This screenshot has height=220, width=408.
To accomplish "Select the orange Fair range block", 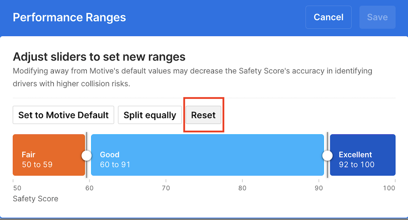I will point(49,155).
